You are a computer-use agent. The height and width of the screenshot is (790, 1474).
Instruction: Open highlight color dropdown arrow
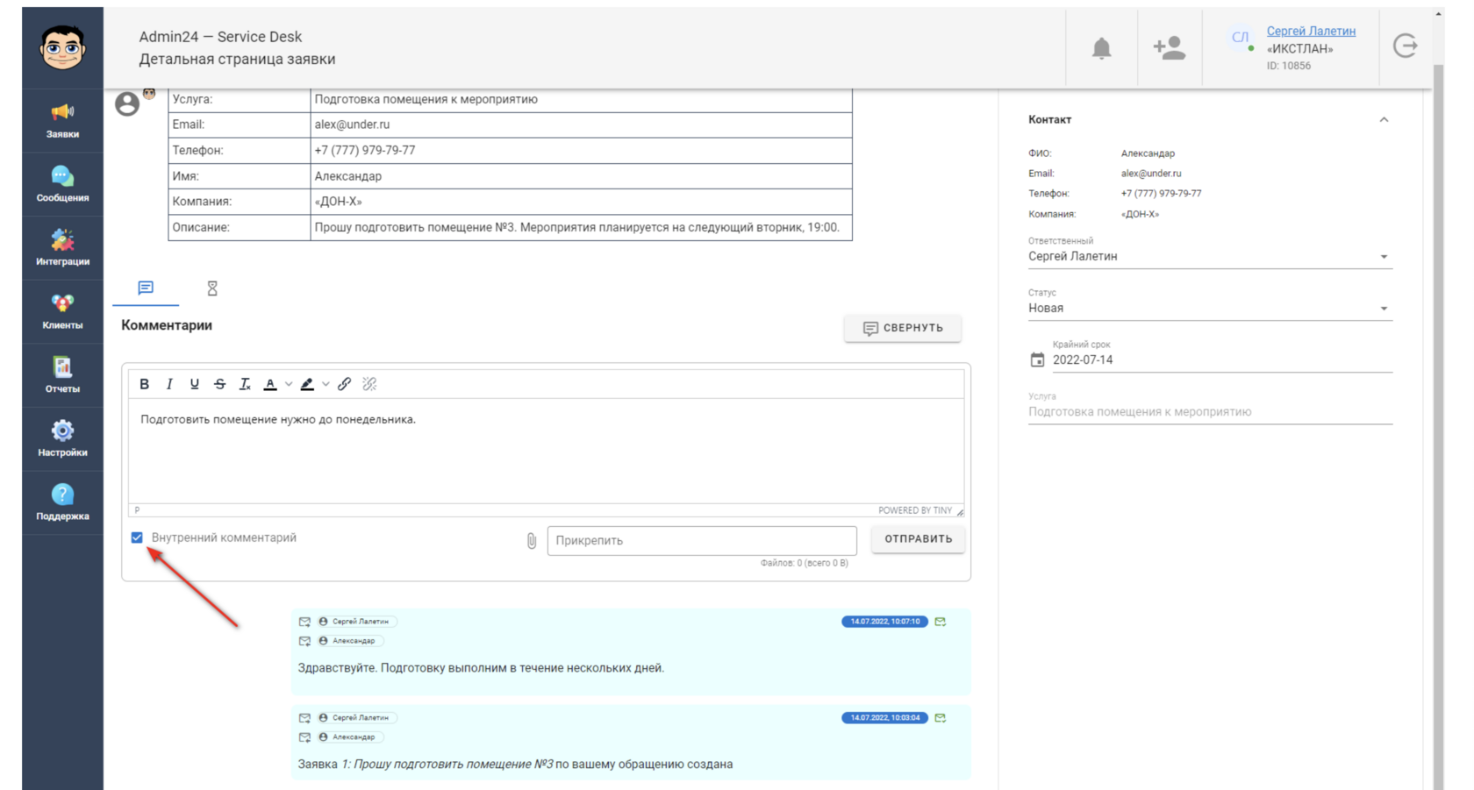tap(326, 384)
